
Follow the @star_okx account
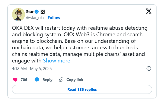click(54, 18)
